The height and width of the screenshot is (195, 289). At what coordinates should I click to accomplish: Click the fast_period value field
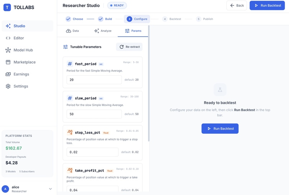[94, 80]
